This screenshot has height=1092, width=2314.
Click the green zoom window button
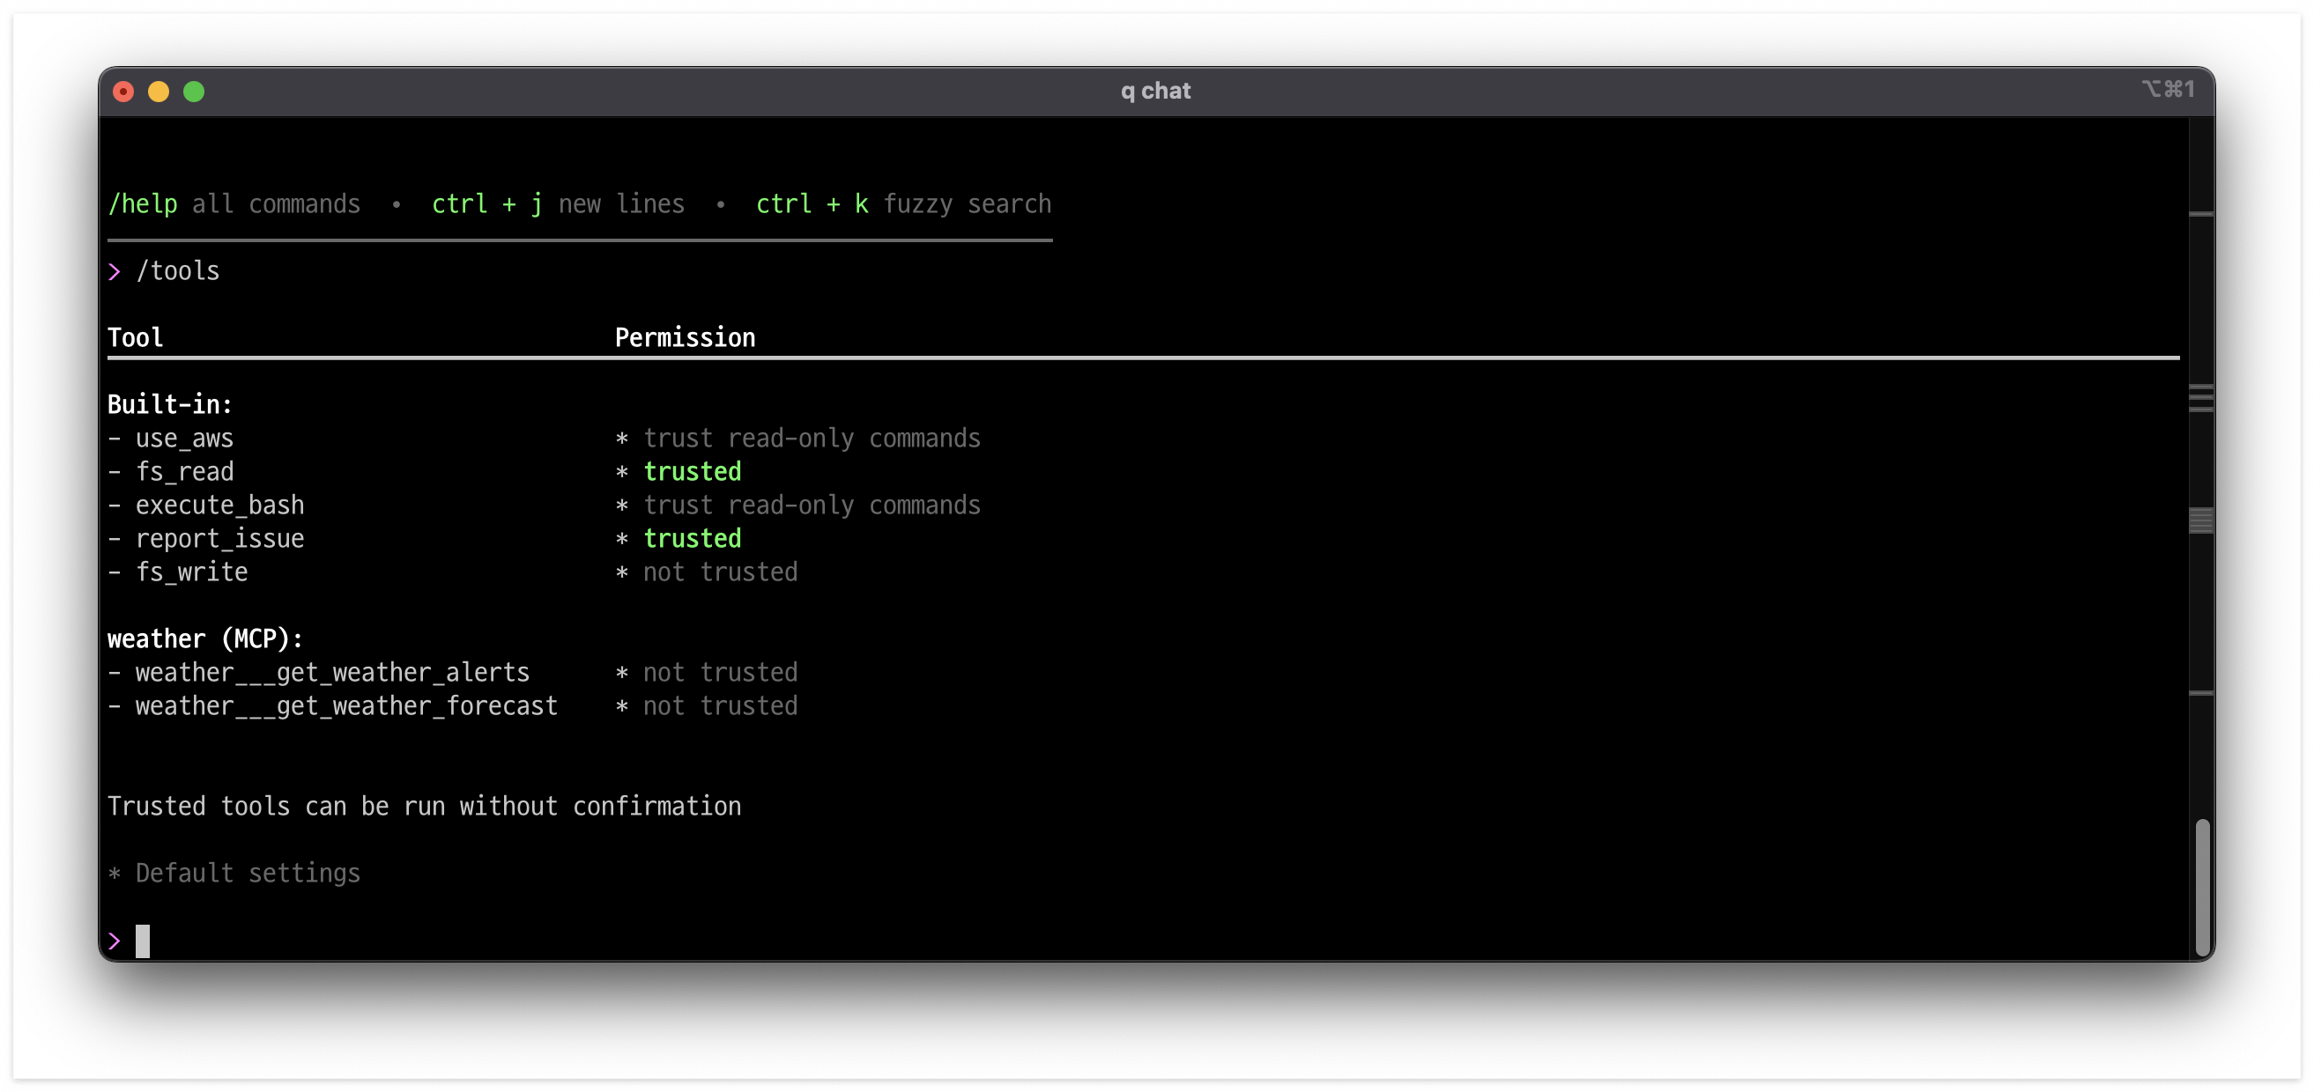194,92
